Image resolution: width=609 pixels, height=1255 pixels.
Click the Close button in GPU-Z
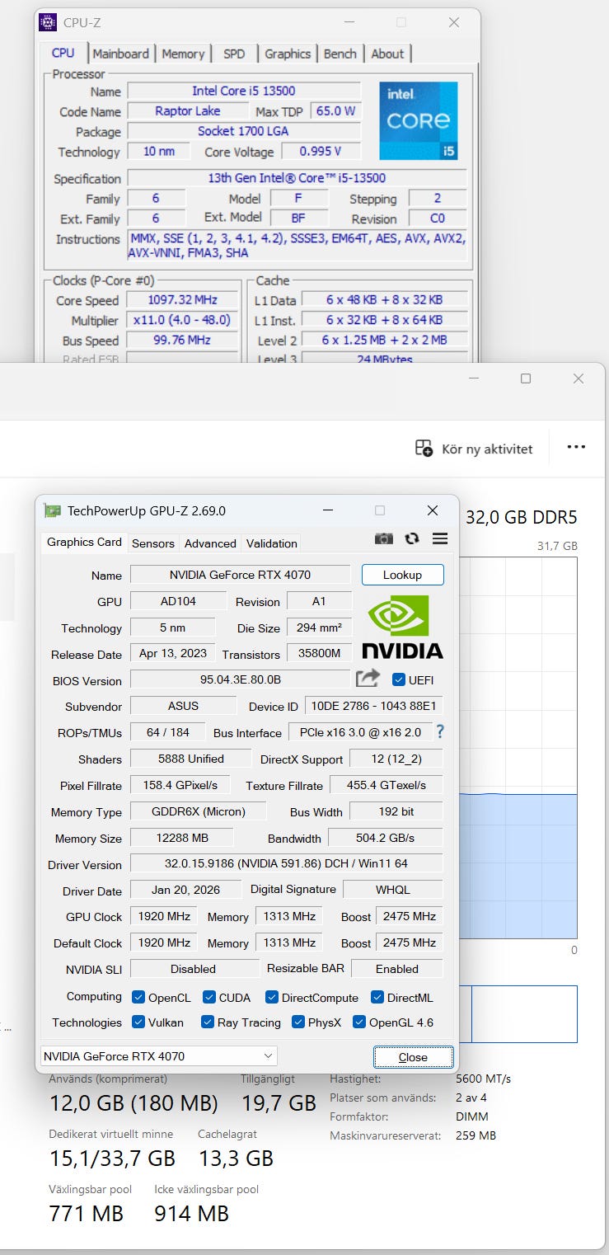[x=413, y=1057]
